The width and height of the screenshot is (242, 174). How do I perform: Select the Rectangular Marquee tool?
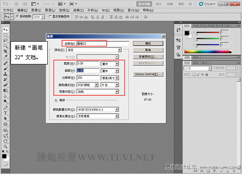click(6, 35)
